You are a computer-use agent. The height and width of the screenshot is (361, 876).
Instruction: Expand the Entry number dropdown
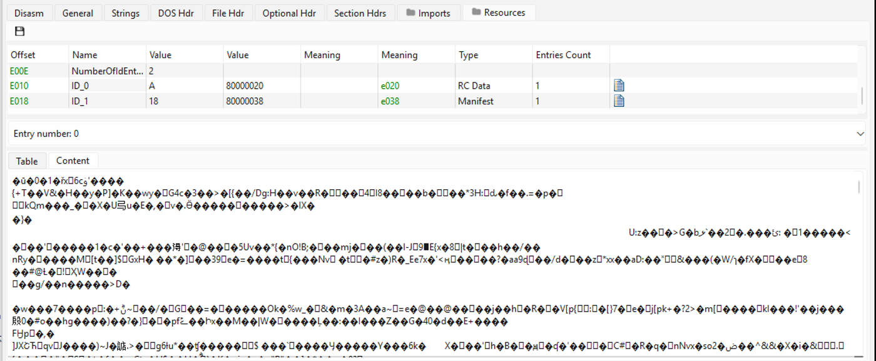(860, 134)
